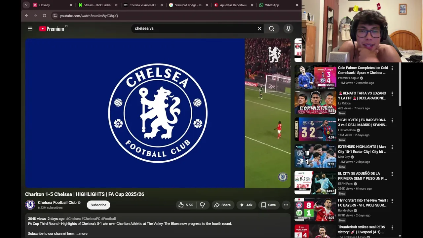This screenshot has width=423, height=238.
Task: Switch to TikFinity tab
Action: point(53,5)
